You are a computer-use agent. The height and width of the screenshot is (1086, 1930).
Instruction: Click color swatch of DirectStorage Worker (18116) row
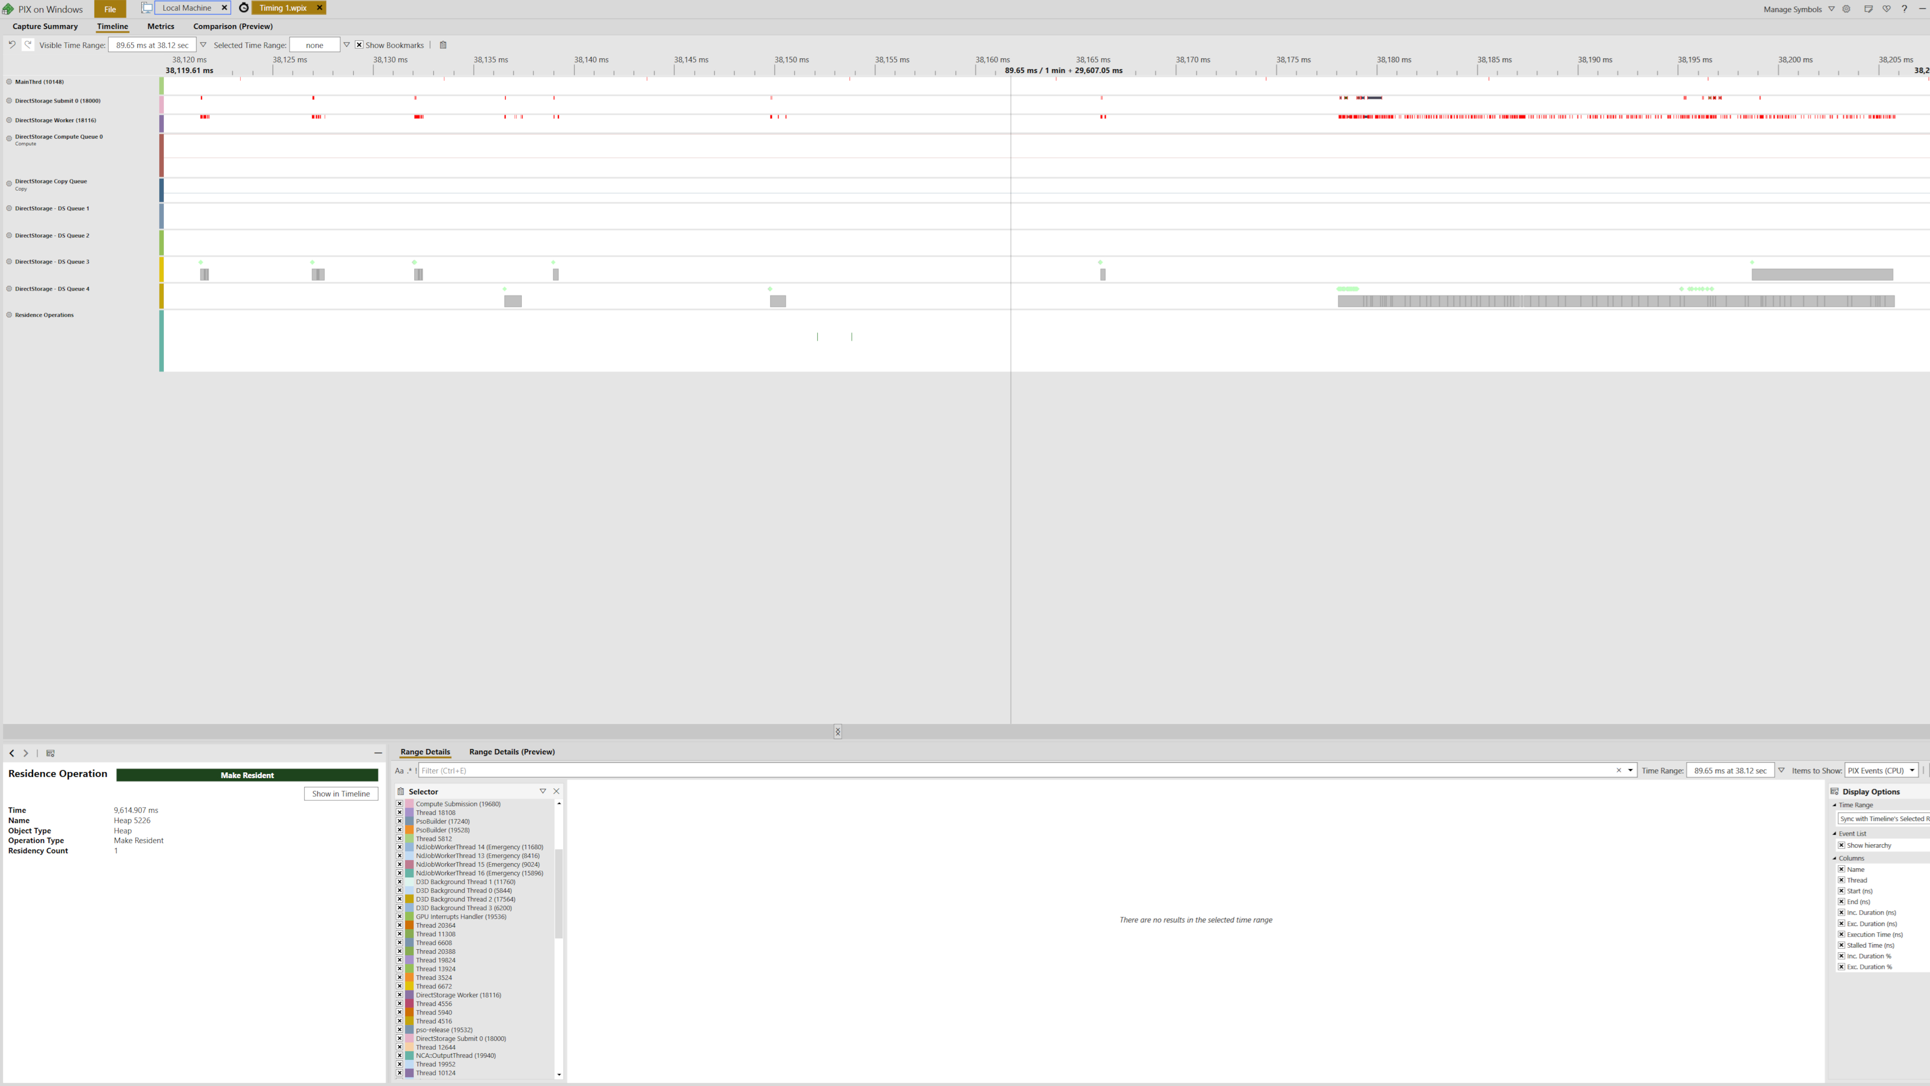410,995
